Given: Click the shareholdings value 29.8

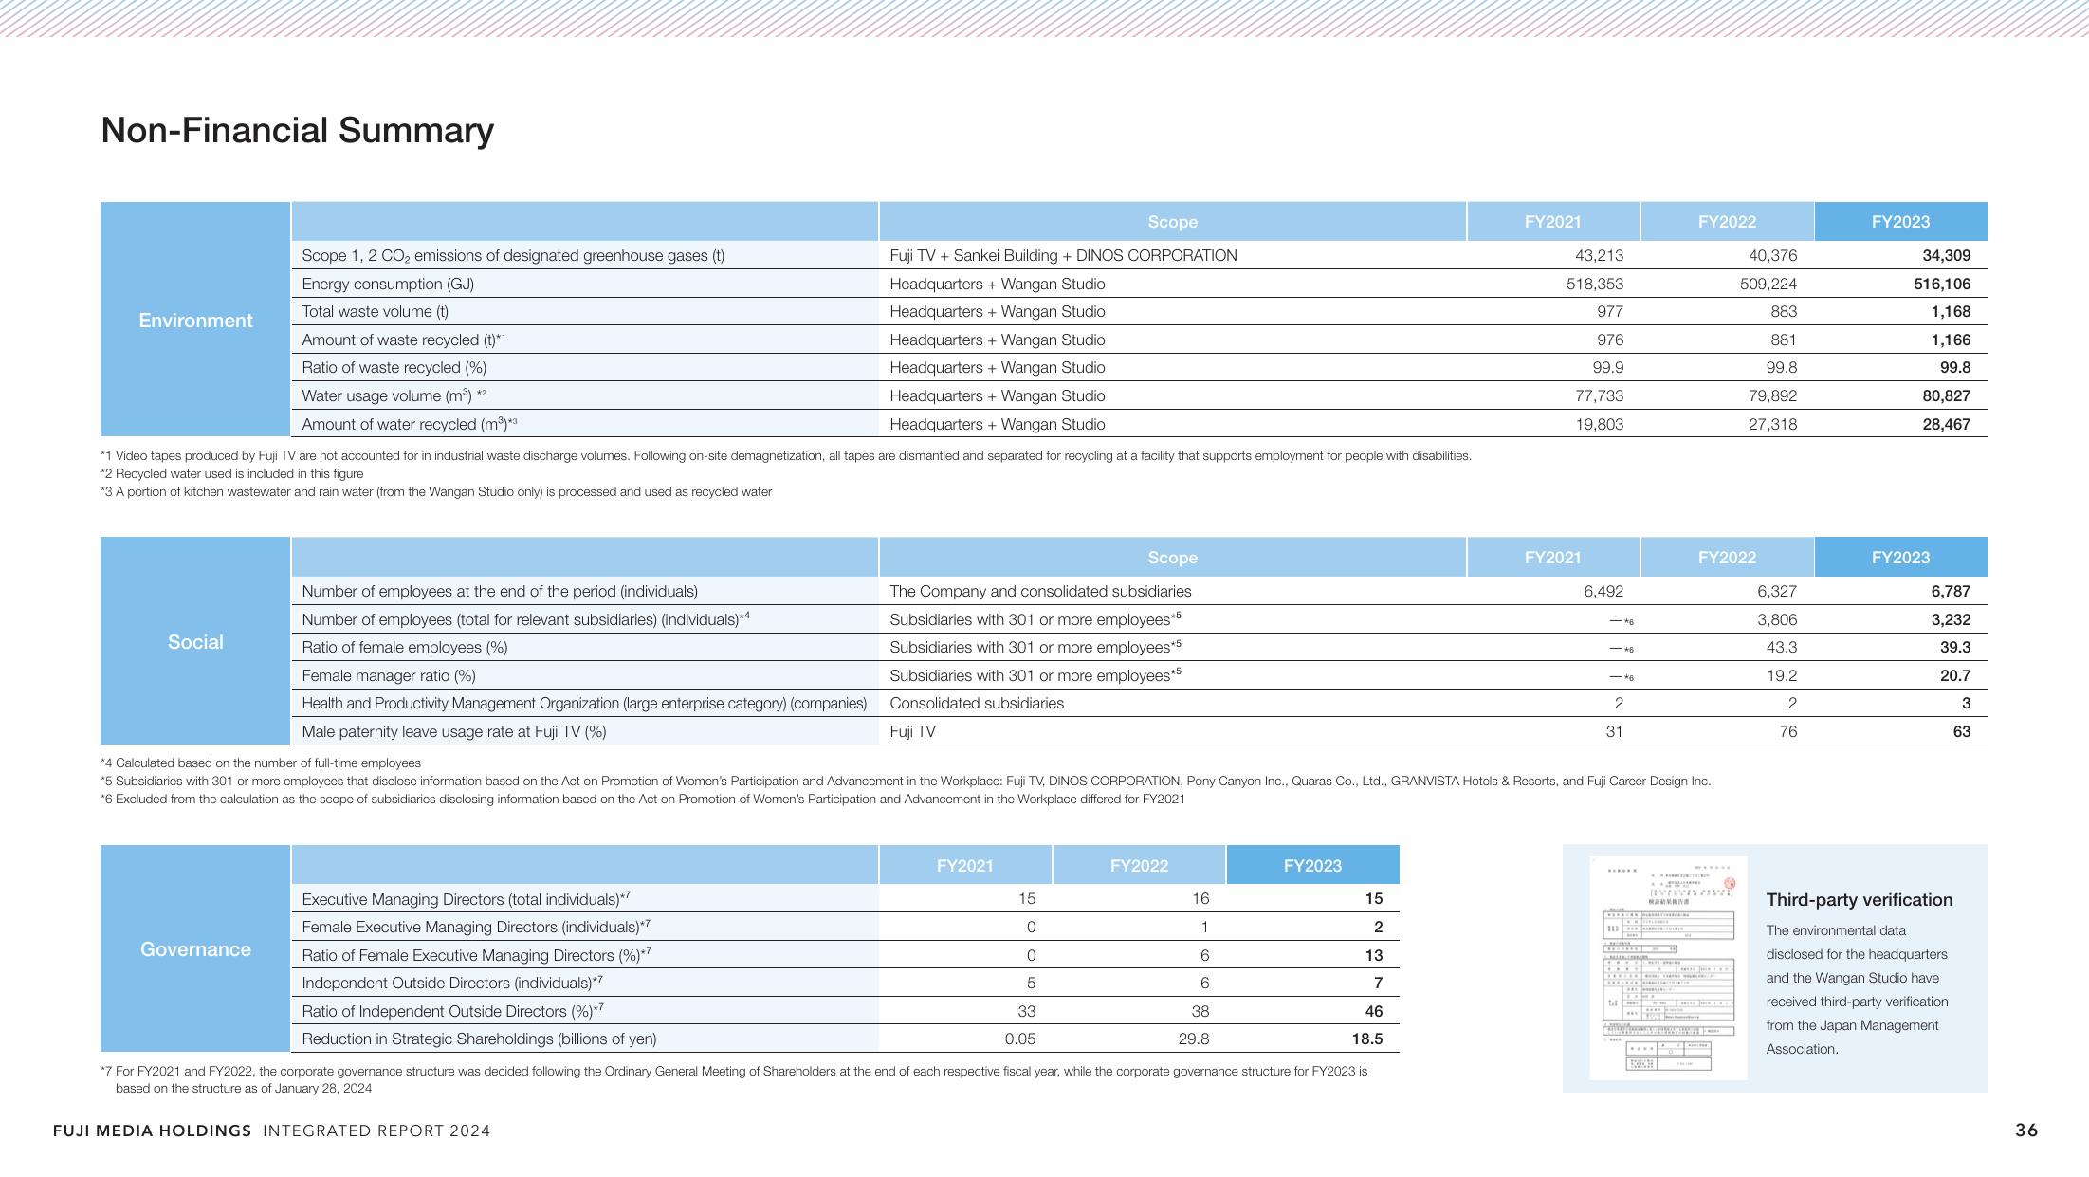Looking at the screenshot, I should 1193,1039.
